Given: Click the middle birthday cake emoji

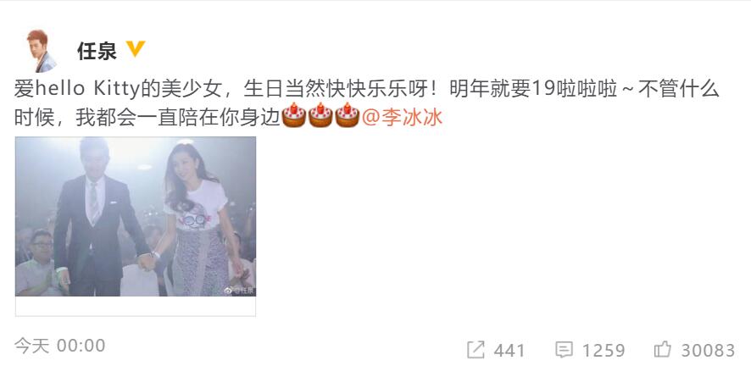Looking at the screenshot, I should point(320,115).
